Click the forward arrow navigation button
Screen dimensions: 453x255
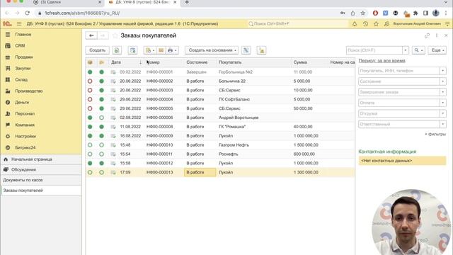103,35
